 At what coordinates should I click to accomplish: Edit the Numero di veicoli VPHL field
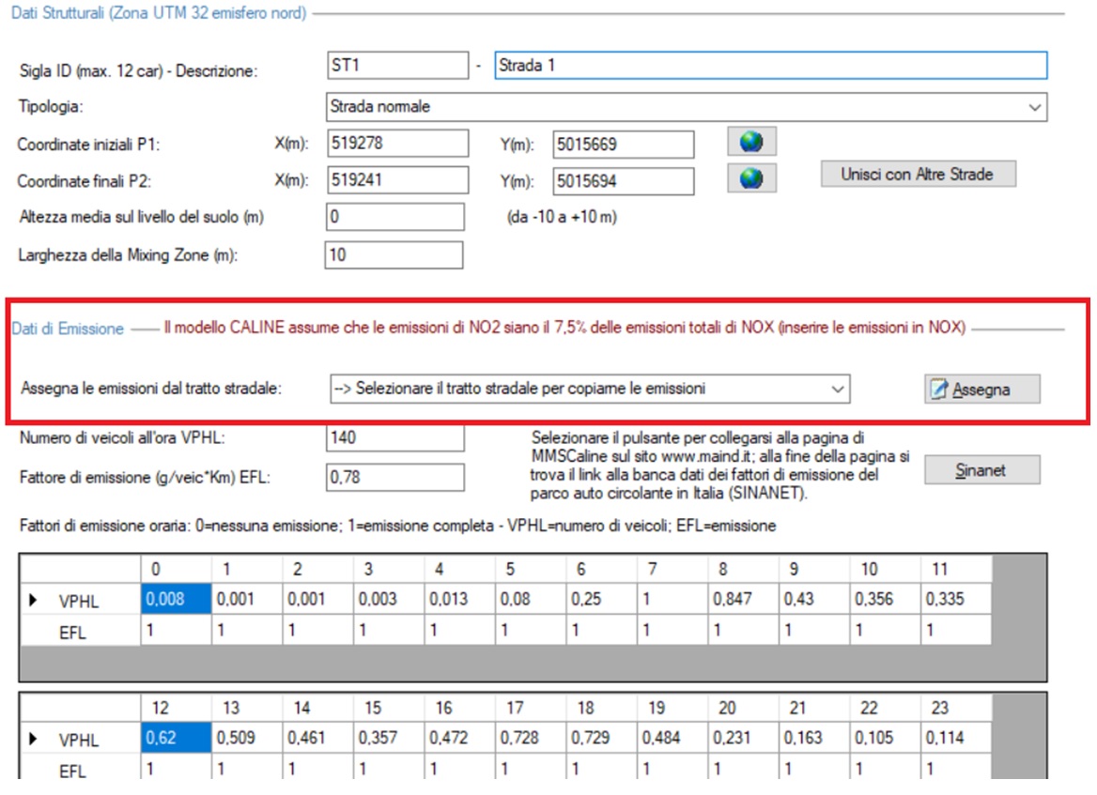pos(394,437)
